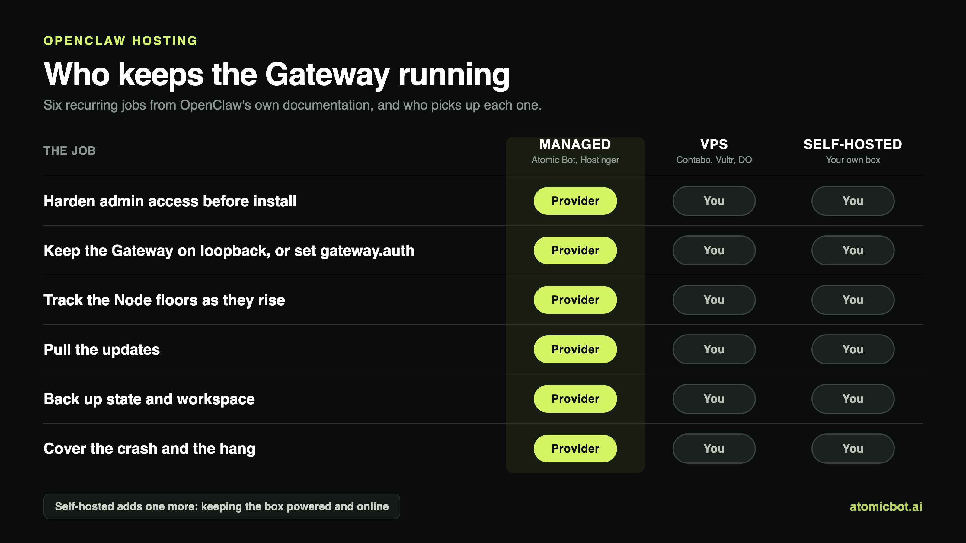The width and height of the screenshot is (966, 543).
Task: Click Provider pill in Pull the updates row
Action: coord(575,349)
